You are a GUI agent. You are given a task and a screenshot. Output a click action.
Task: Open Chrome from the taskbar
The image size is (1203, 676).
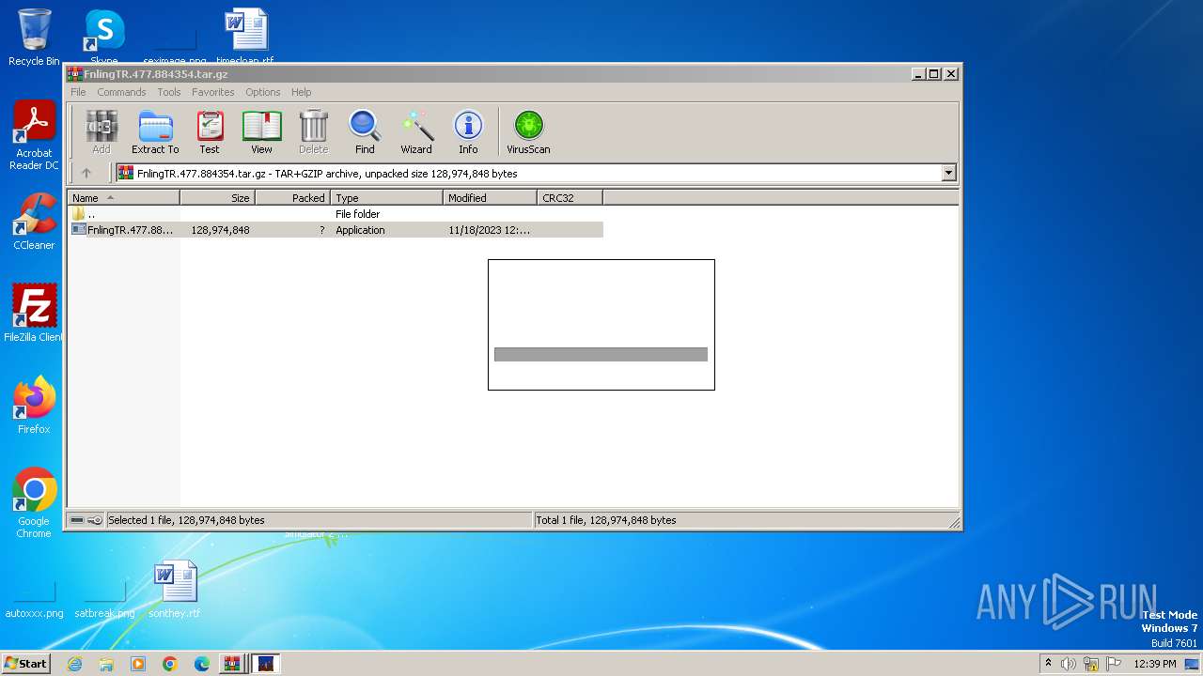tap(170, 664)
